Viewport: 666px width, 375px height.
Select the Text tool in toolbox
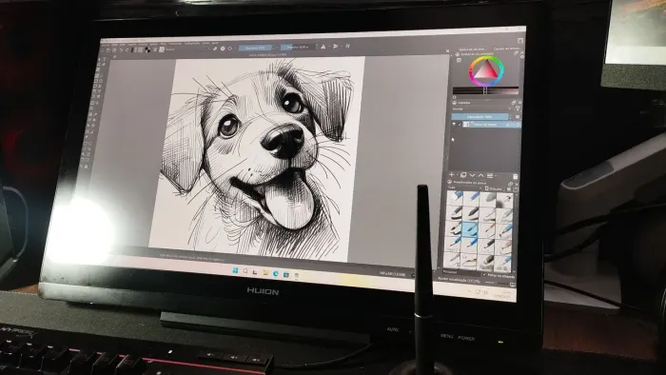[x=104, y=59]
